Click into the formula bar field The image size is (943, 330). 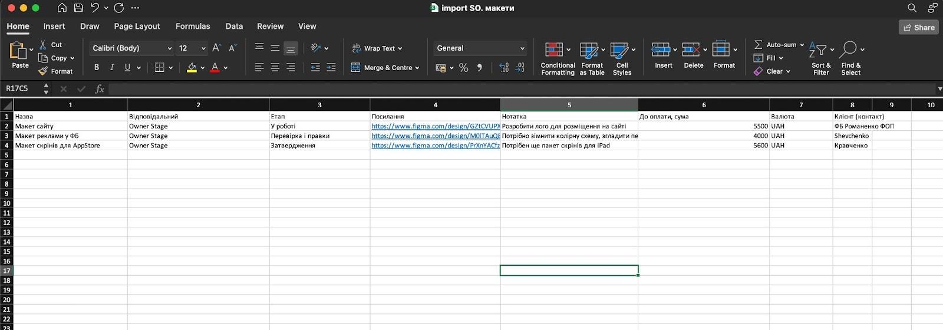pos(519,88)
